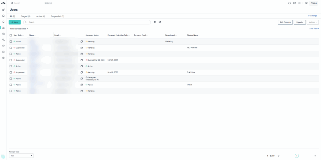Switch to the Suspended (3) tab
The width and height of the screenshot is (321, 160).
(58, 16)
